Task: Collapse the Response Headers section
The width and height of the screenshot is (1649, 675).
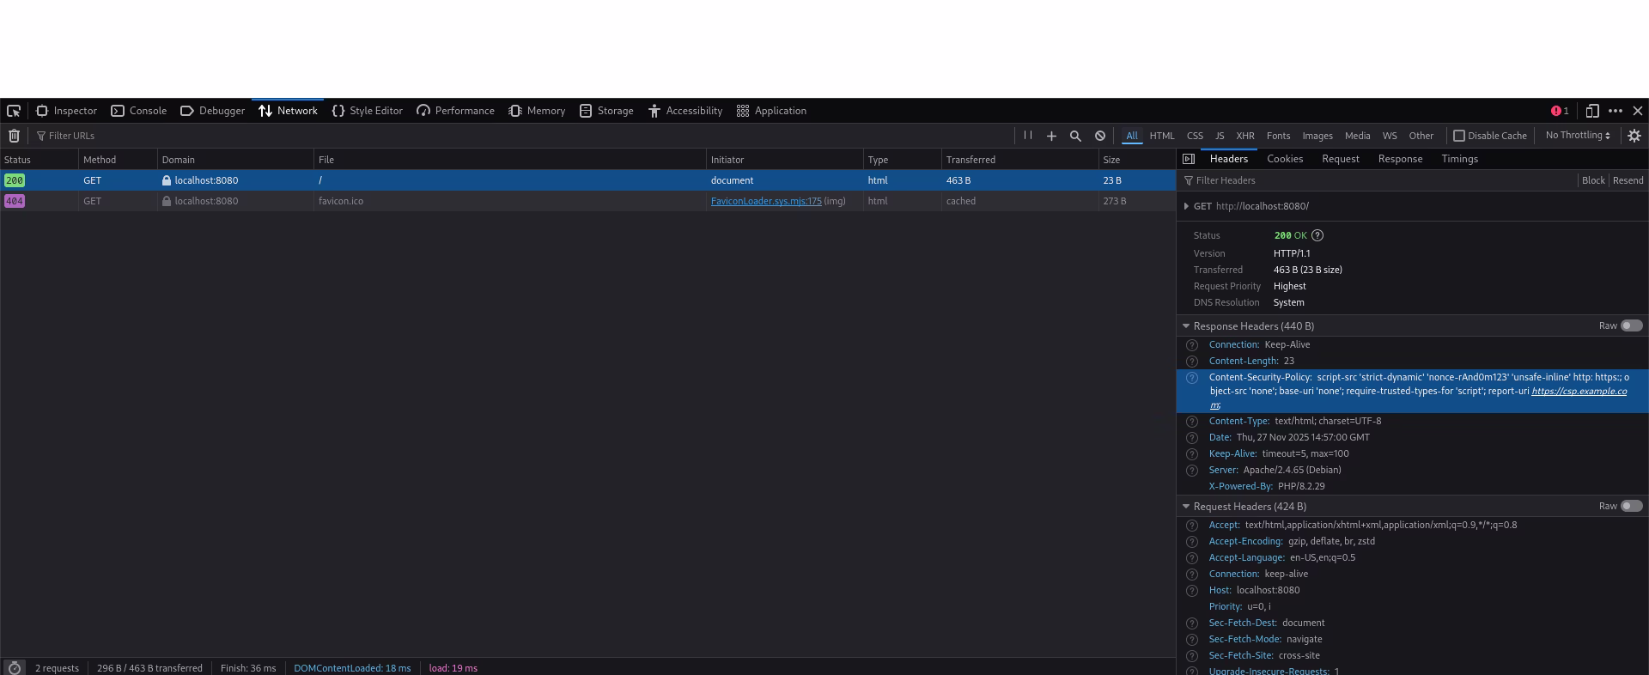Action: (1186, 326)
